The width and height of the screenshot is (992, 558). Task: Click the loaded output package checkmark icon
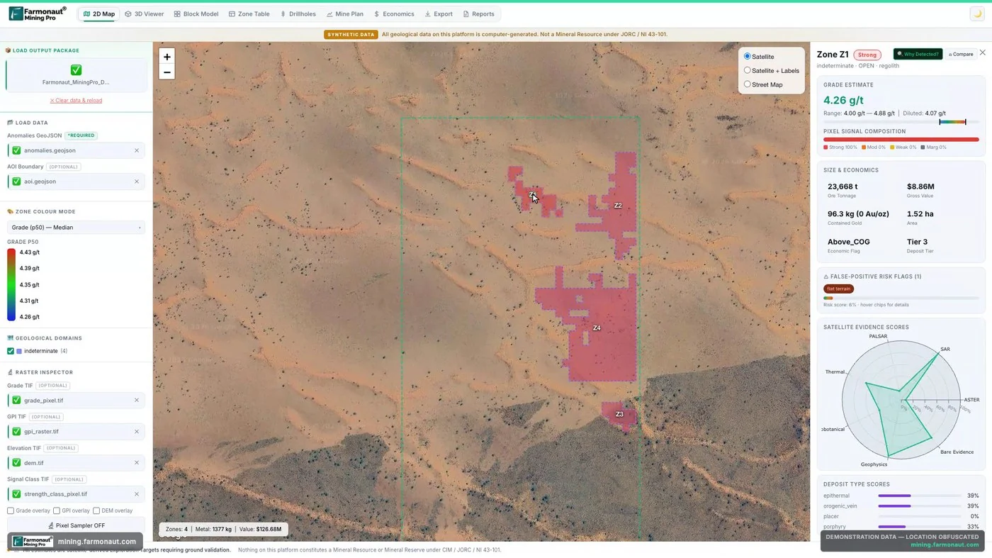pyautogui.click(x=76, y=70)
